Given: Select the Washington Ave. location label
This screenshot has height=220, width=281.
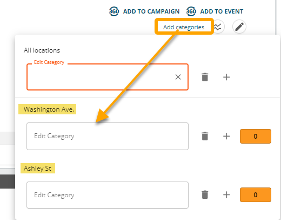Looking at the screenshot, I should click(x=48, y=109).
